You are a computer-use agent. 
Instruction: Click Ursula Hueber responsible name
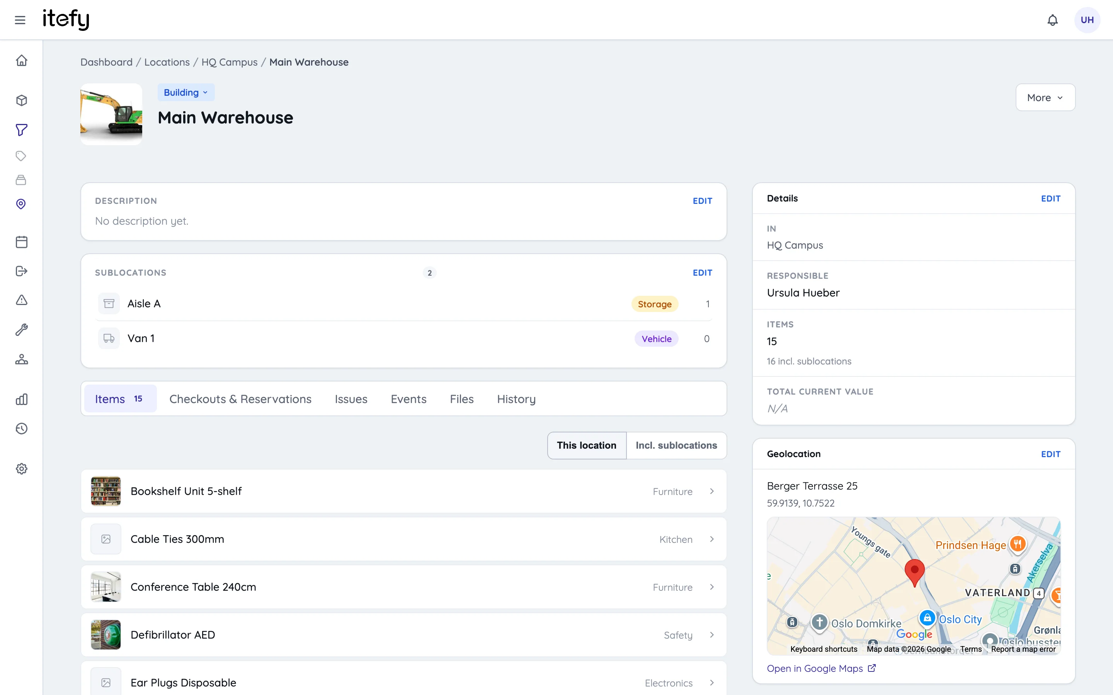click(803, 293)
